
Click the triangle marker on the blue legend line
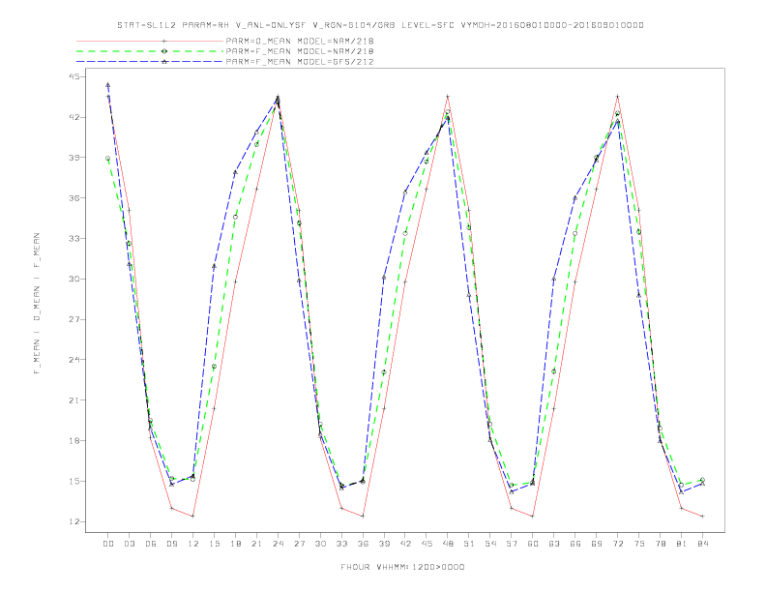coord(164,62)
